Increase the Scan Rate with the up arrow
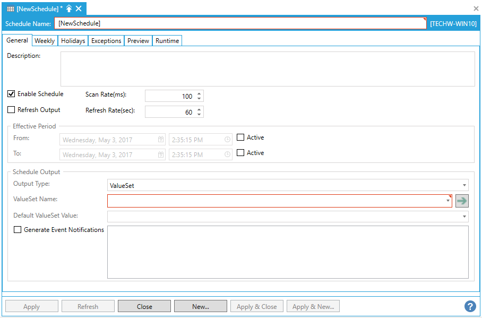 pyautogui.click(x=199, y=94)
